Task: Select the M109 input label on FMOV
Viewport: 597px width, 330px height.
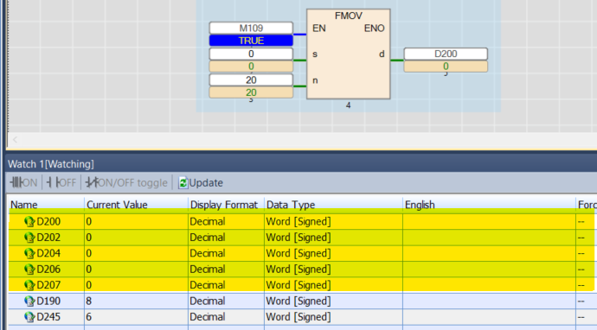Action: click(251, 29)
